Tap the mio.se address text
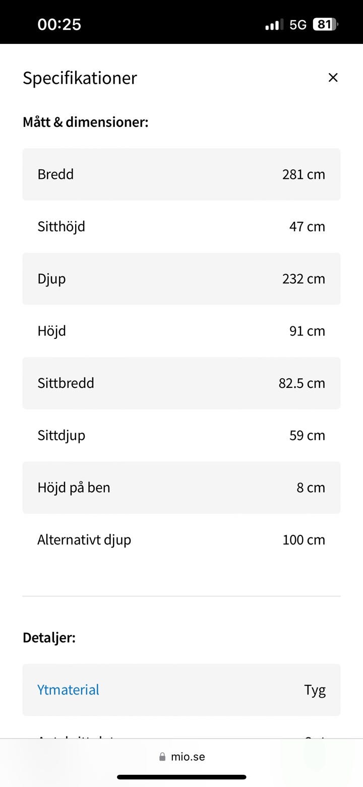This screenshot has width=363, height=787. coord(188,757)
